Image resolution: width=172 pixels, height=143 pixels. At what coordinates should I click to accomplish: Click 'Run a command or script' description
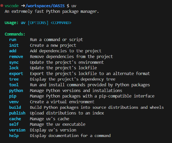(57, 40)
